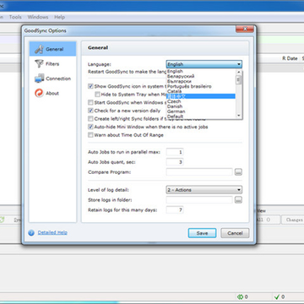
Task: Click Auto Jobs parallel max field
Action: click(175, 152)
